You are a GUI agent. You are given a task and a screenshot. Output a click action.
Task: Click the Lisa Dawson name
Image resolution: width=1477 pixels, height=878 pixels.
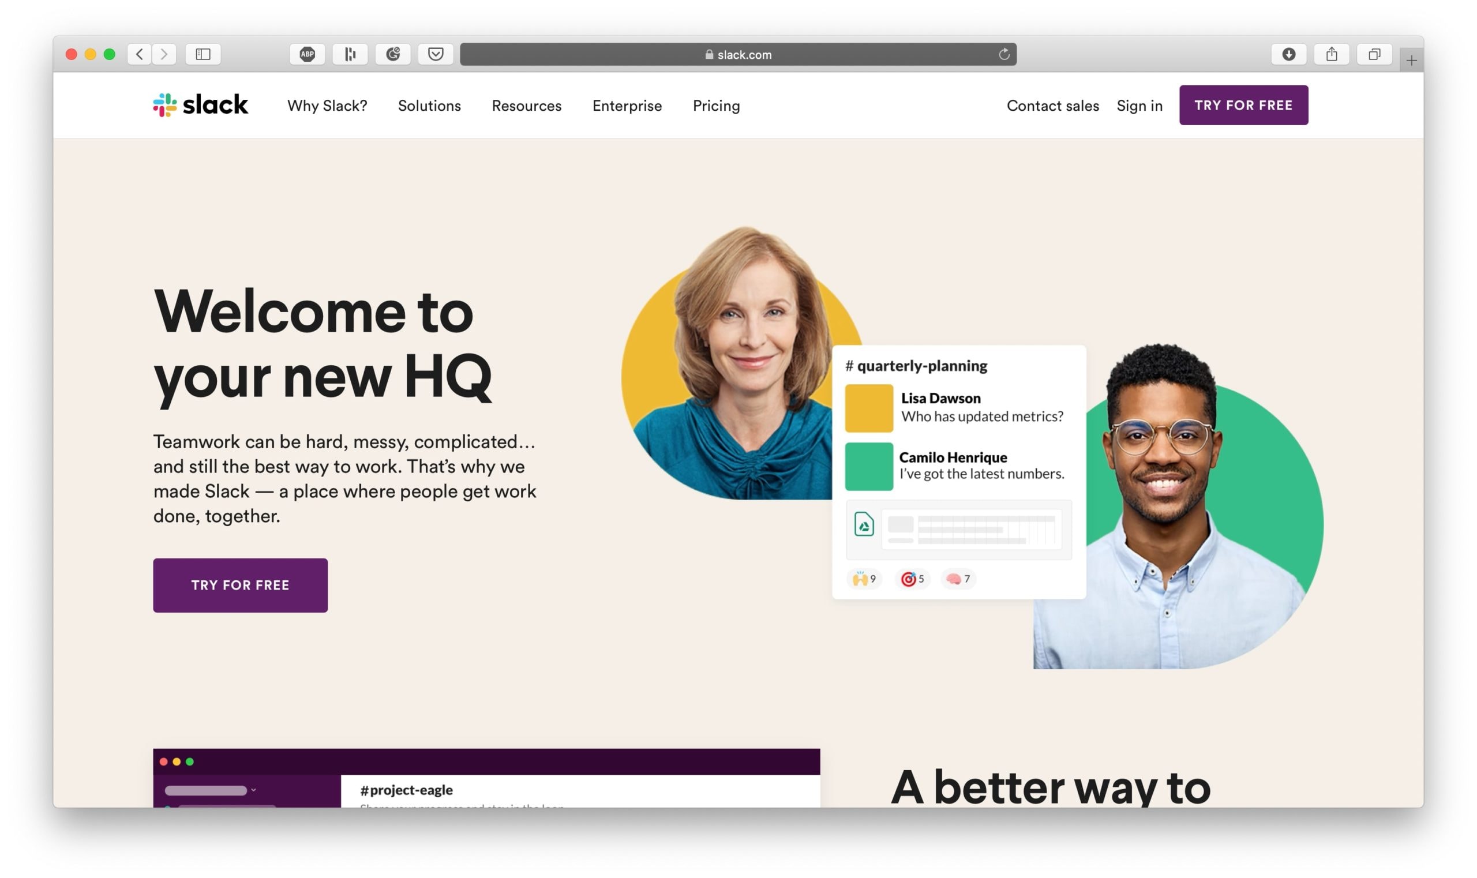(x=940, y=398)
